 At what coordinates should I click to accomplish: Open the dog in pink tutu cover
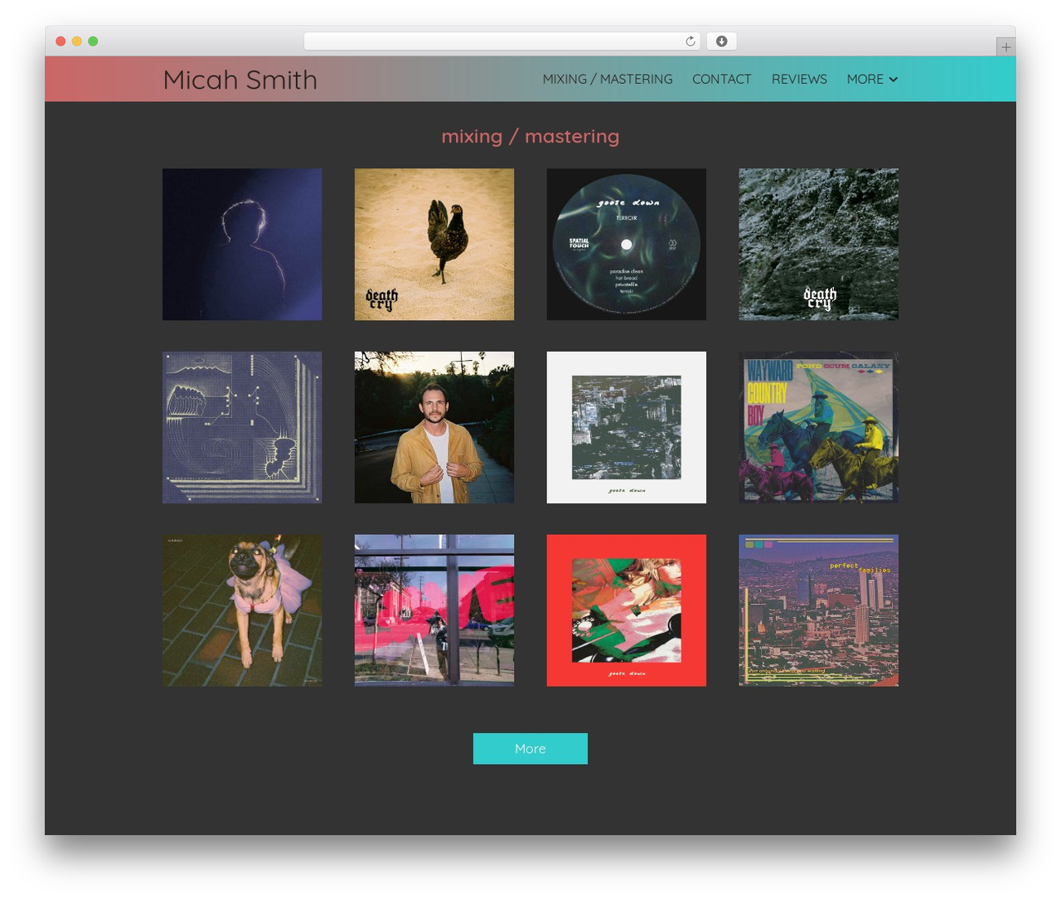click(x=242, y=610)
